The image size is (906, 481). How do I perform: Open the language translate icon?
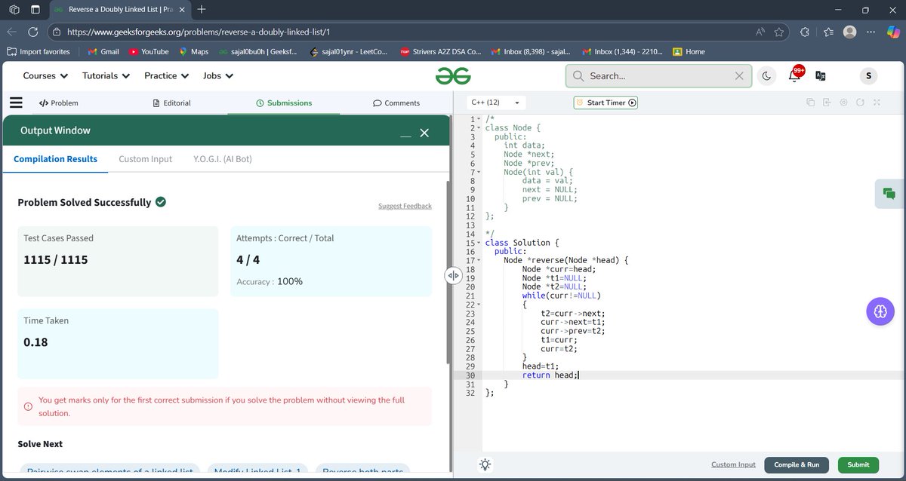(x=821, y=75)
